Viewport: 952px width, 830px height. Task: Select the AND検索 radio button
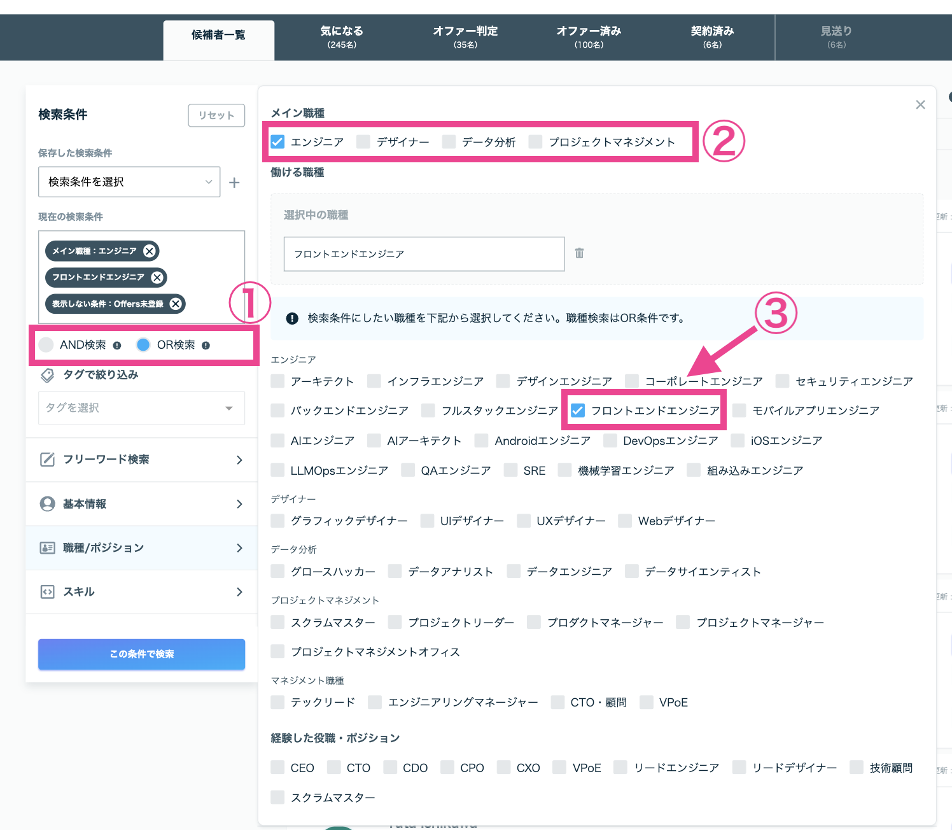click(46, 345)
